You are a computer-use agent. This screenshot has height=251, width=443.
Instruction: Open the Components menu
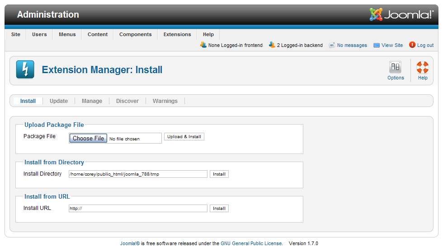(135, 34)
